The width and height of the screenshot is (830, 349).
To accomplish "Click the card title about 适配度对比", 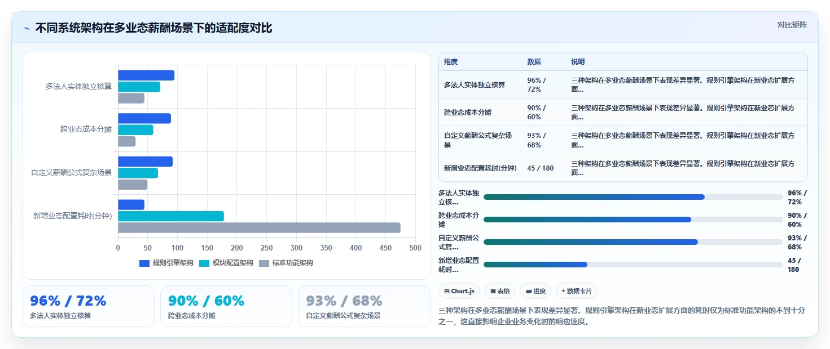I will 153,28.
